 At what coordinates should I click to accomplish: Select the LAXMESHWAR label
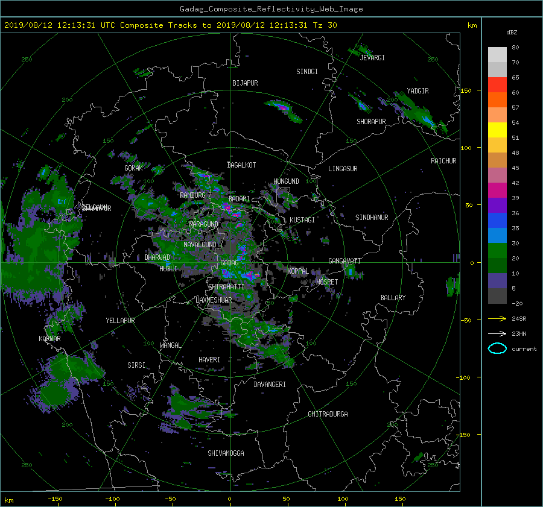click(x=214, y=300)
